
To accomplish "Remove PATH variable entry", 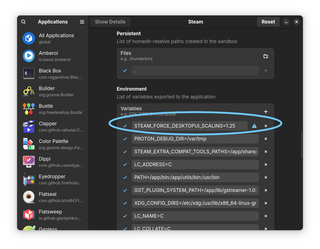I will [x=266, y=177].
